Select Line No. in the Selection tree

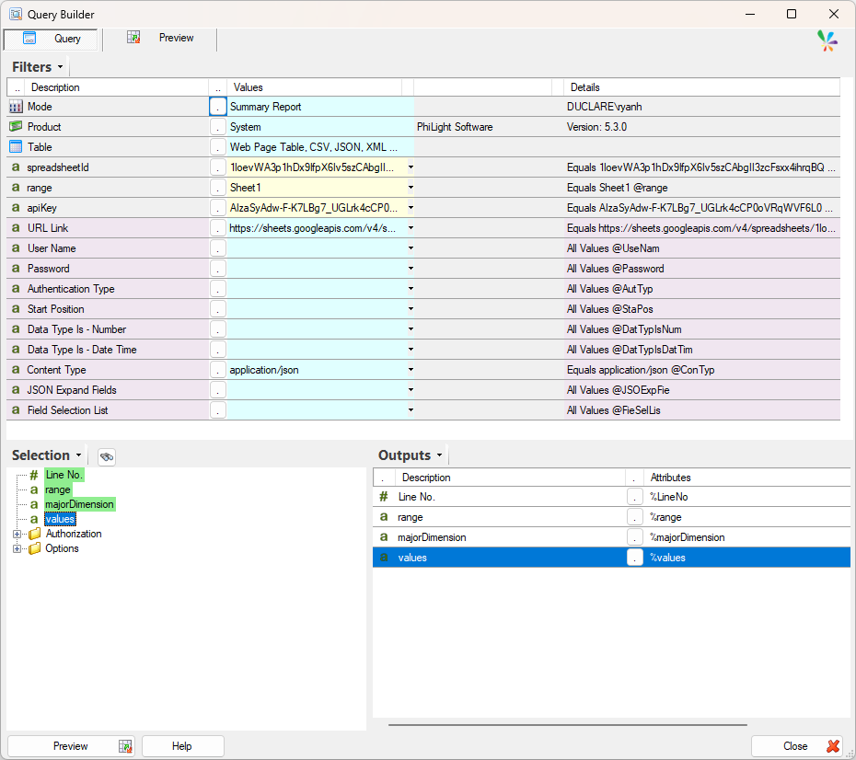pyautogui.click(x=64, y=475)
